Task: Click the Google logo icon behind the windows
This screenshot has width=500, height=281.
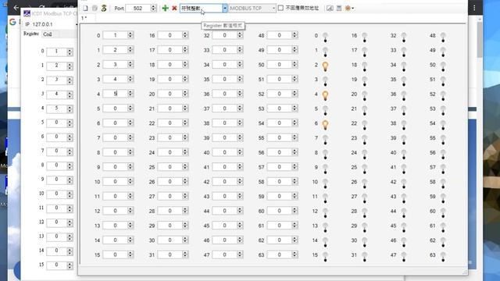Action: pyautogui.click(x=12, y=22)
